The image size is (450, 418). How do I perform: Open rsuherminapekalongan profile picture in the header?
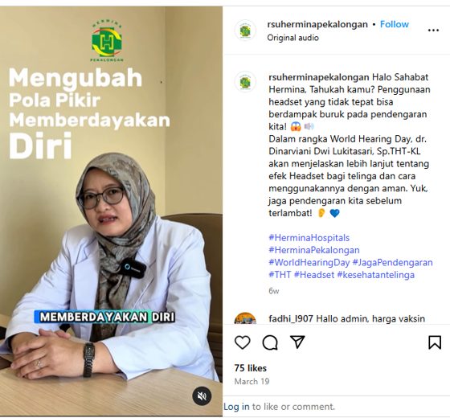pos(245,31)
